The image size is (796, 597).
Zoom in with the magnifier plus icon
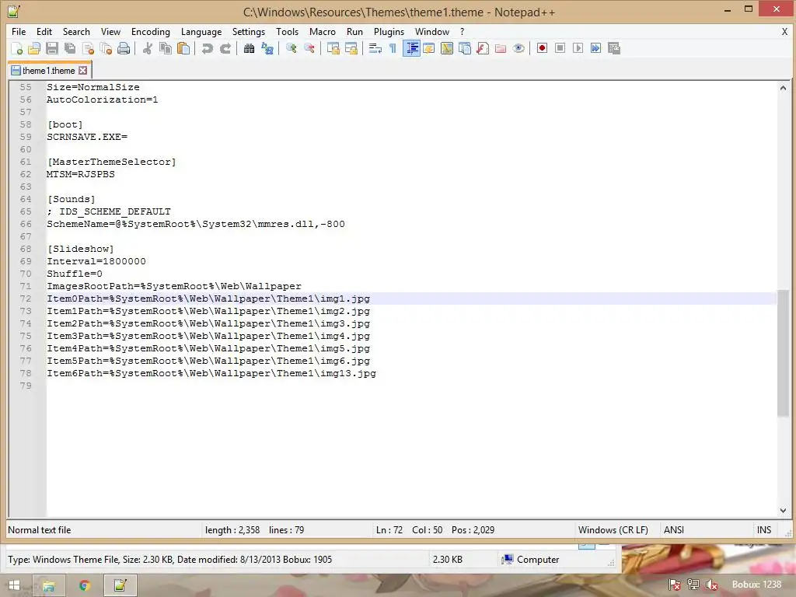click(x=292, y=48)
